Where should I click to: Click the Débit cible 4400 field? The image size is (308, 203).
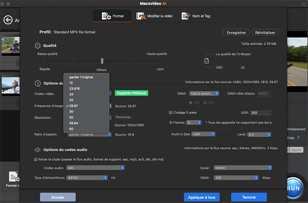[264, 94]
